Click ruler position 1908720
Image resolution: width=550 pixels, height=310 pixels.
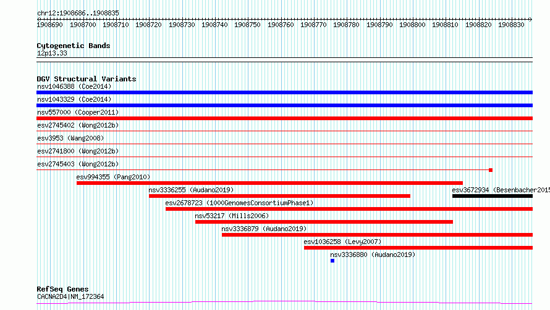coord(149,25)
